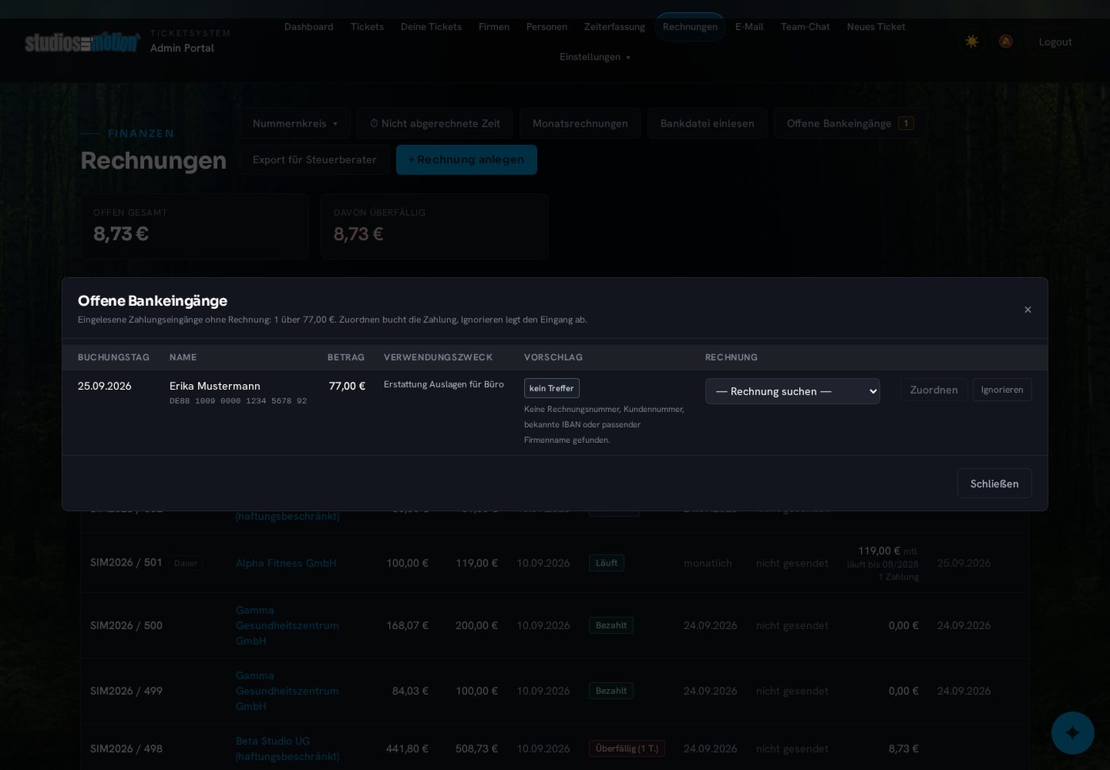This screenshot has height=770, width=1110.
Task: Expand the Einstellungen menu
Action: pos(595,57)
